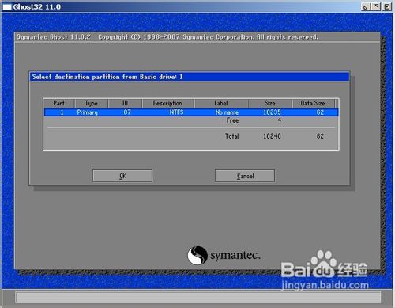Select the Primary NTFS partition row
Screen dimensions: 395x308
191,112
